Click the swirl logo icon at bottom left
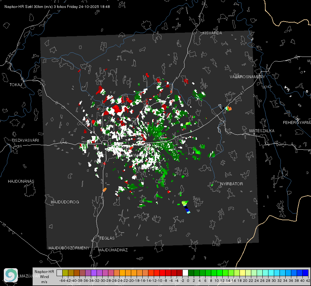 pos(11,275)
